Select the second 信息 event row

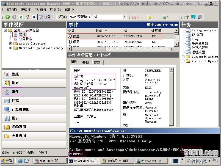pyautogui.click(x=121, y=42)
